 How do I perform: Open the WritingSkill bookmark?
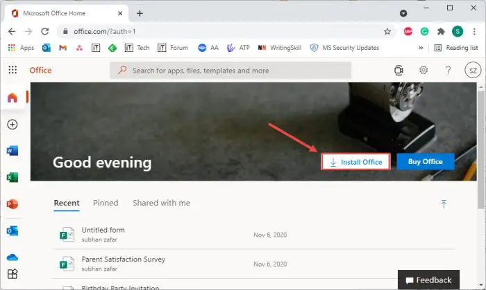coord(279,48)
